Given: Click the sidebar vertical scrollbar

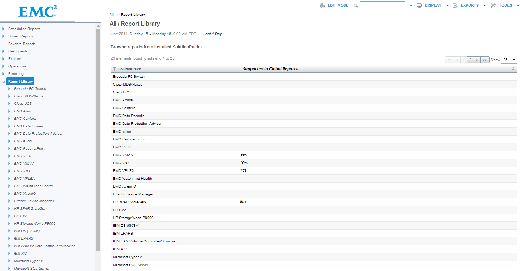Looking at the screenshot, I should (98, 139).
